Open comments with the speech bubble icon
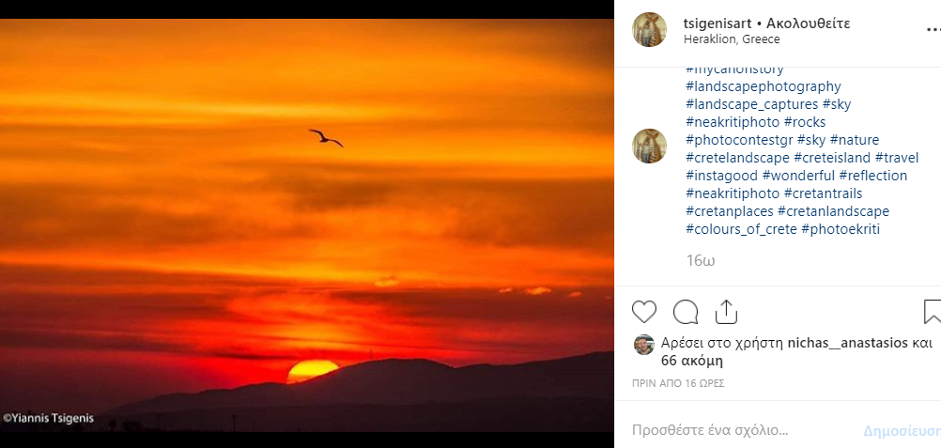This screenshot has height=448, width=941. coord(686,312)
